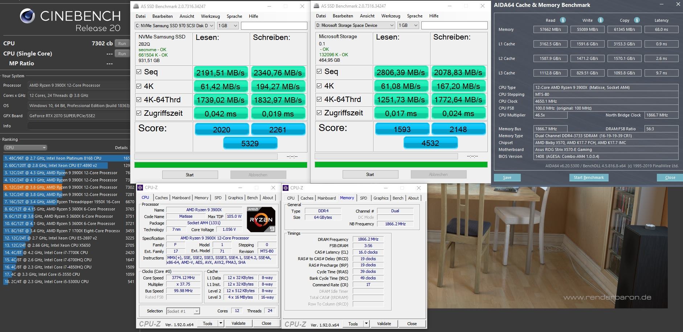Toggle 4K checkbox for Samsung SSD benchmark
This screenshot has height=332, width=683.
pos(139,86)
